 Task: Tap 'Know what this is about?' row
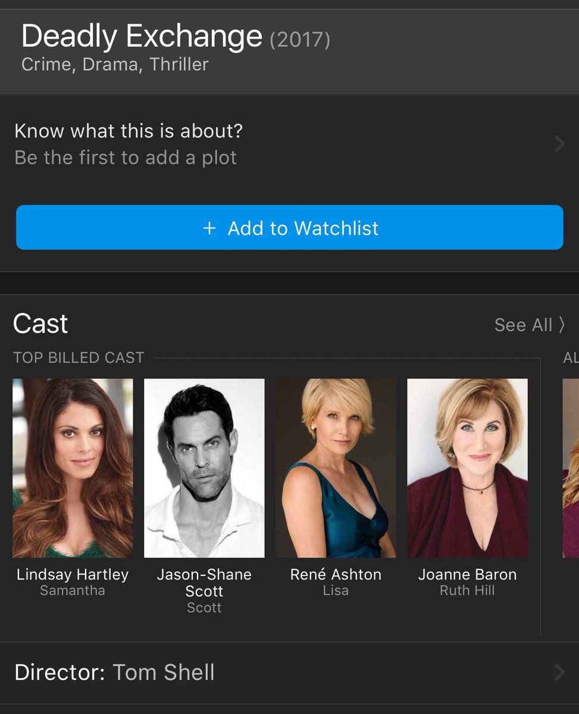click(289, 144)
